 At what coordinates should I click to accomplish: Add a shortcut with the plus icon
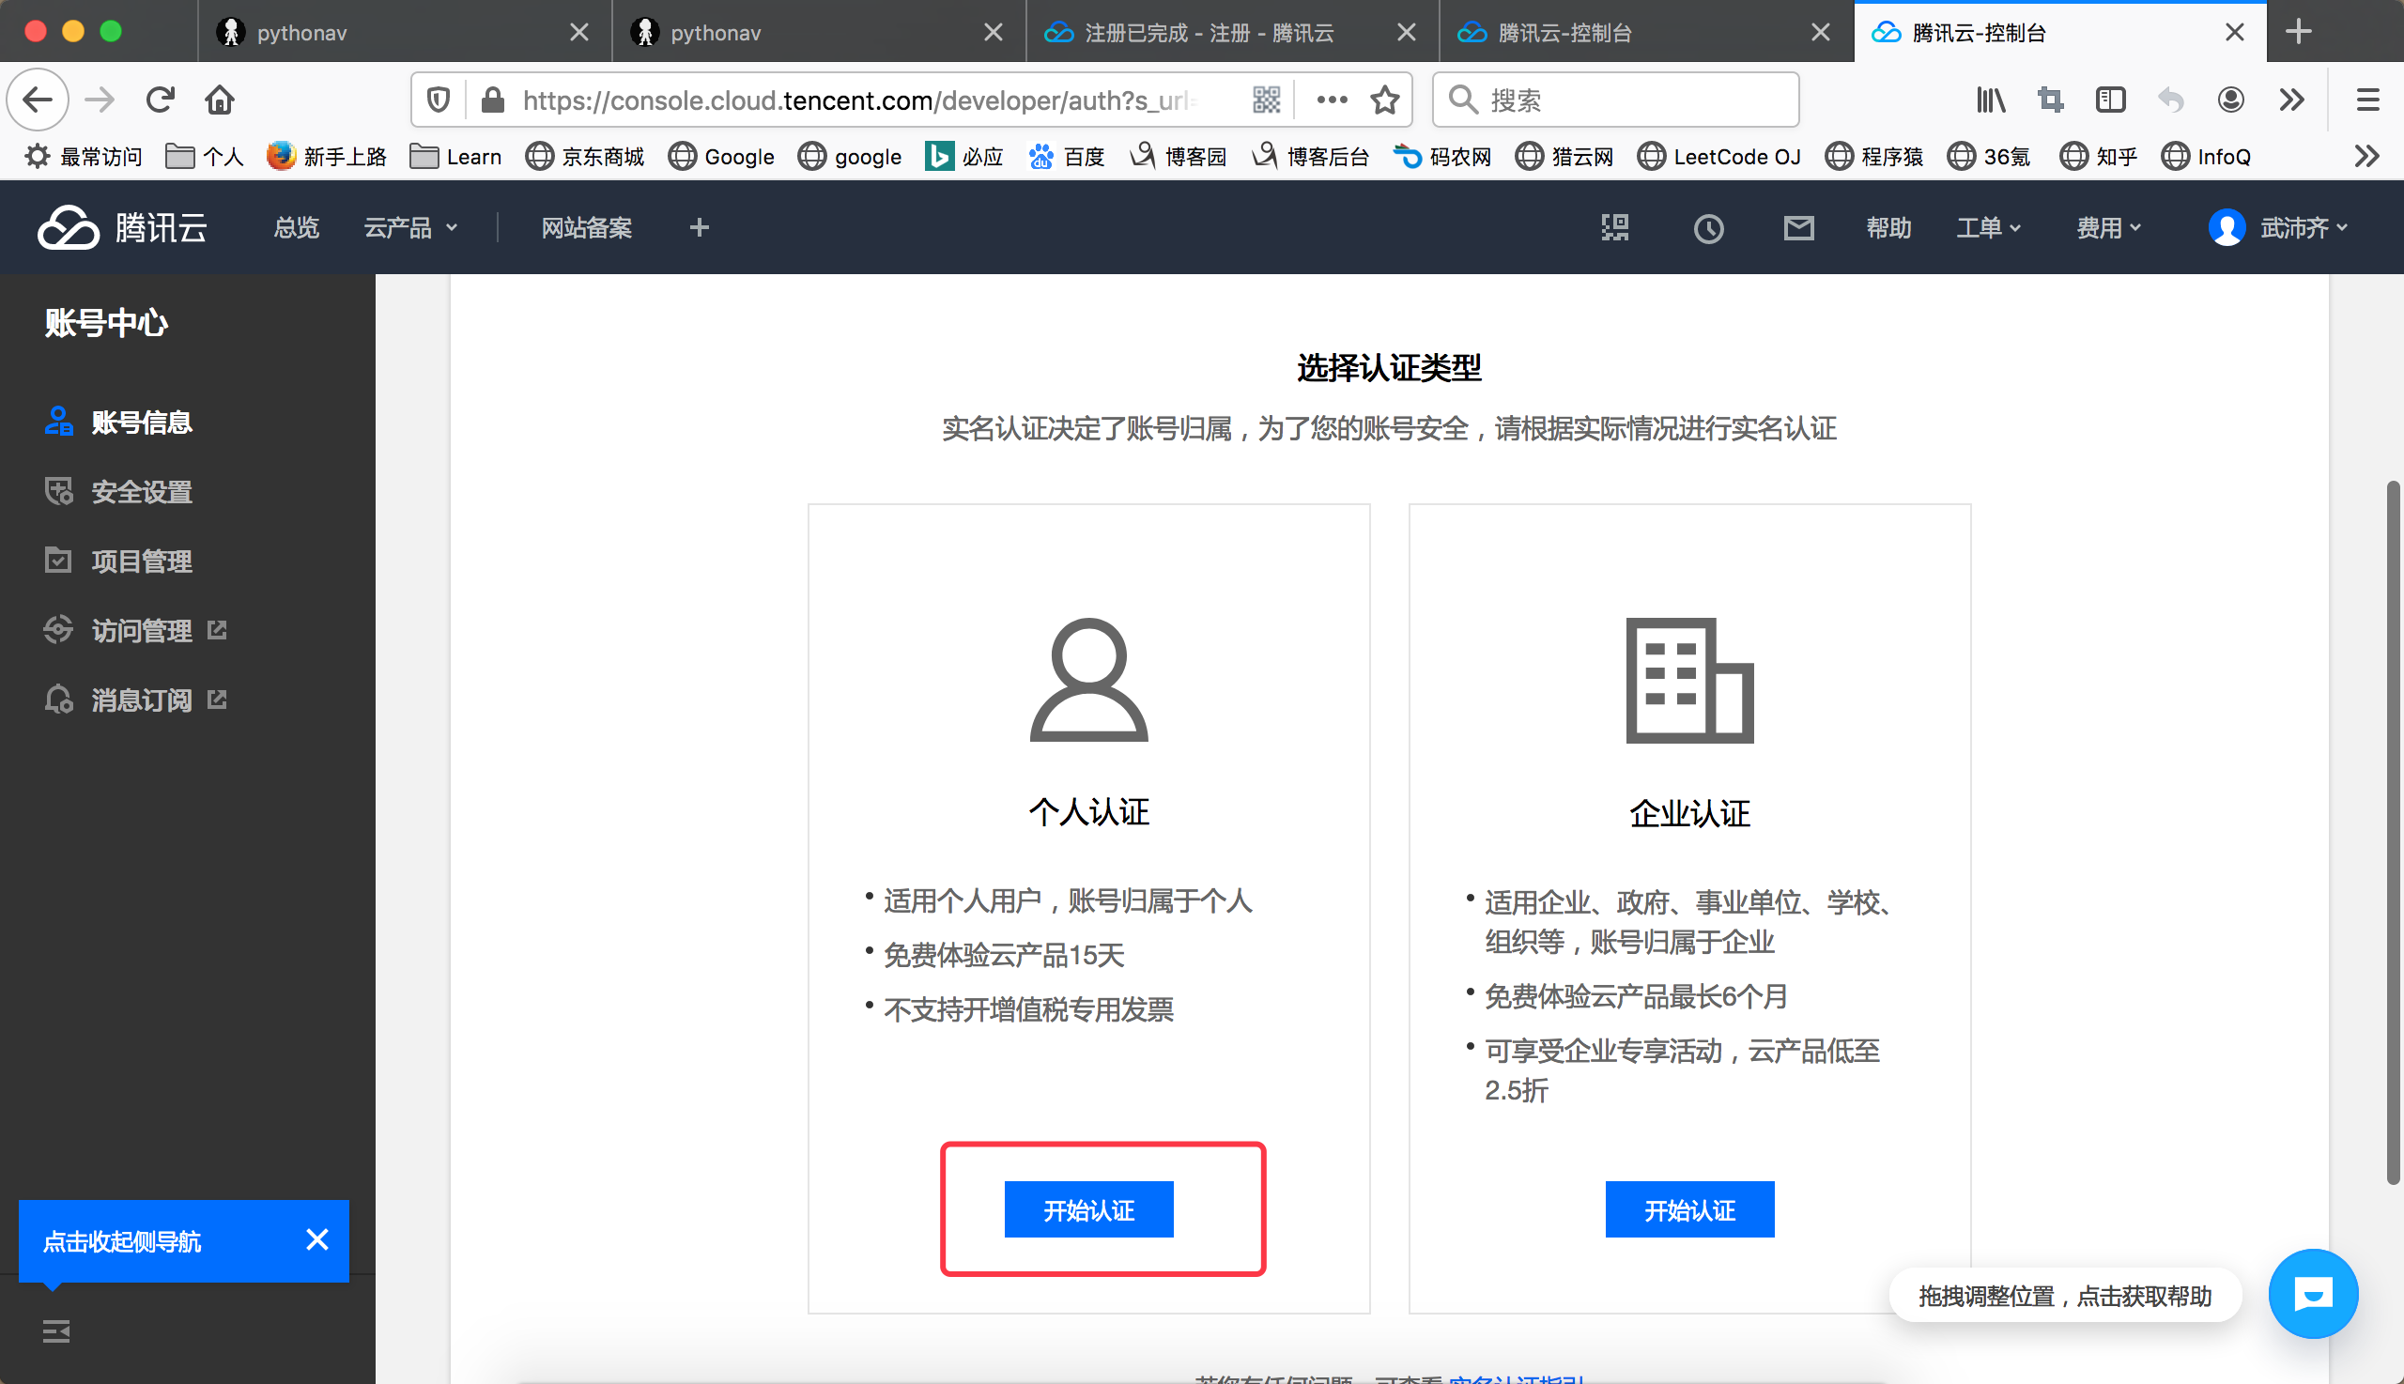(700, 228)
